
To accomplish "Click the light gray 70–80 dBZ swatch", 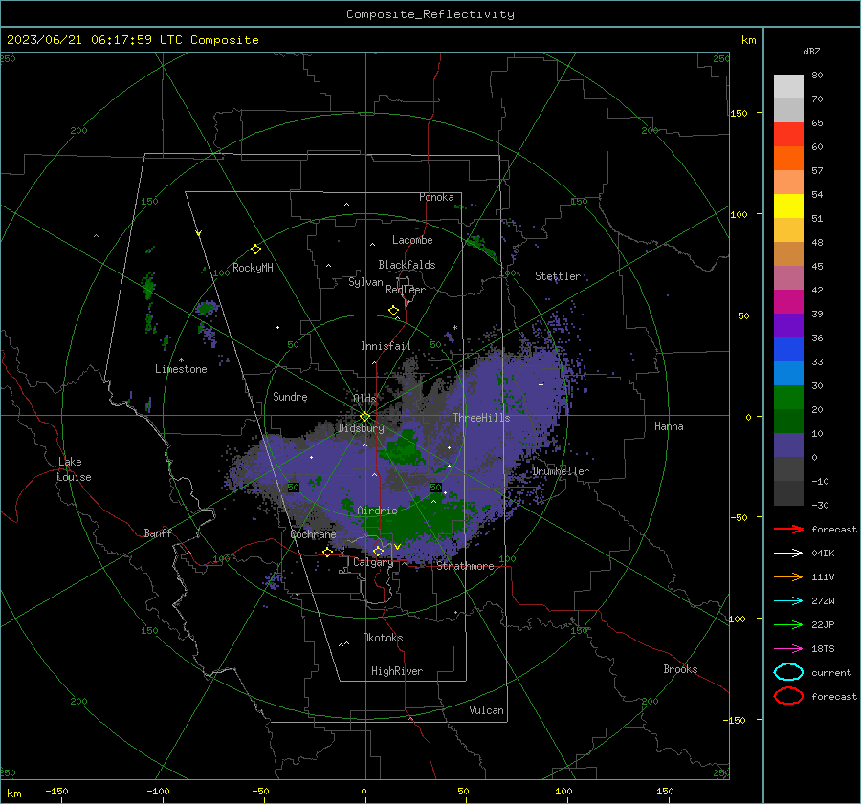I will tap(788, 87).
